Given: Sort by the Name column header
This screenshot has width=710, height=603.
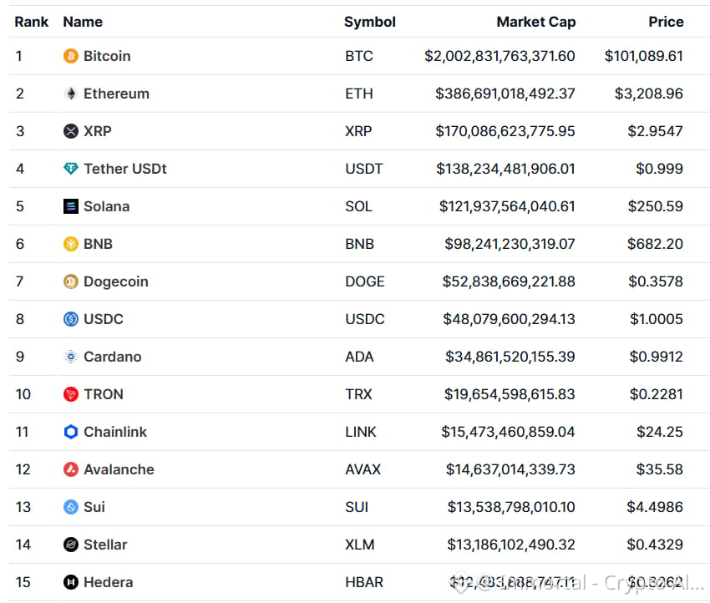Looking at the screenshot, I should [83, 22].
